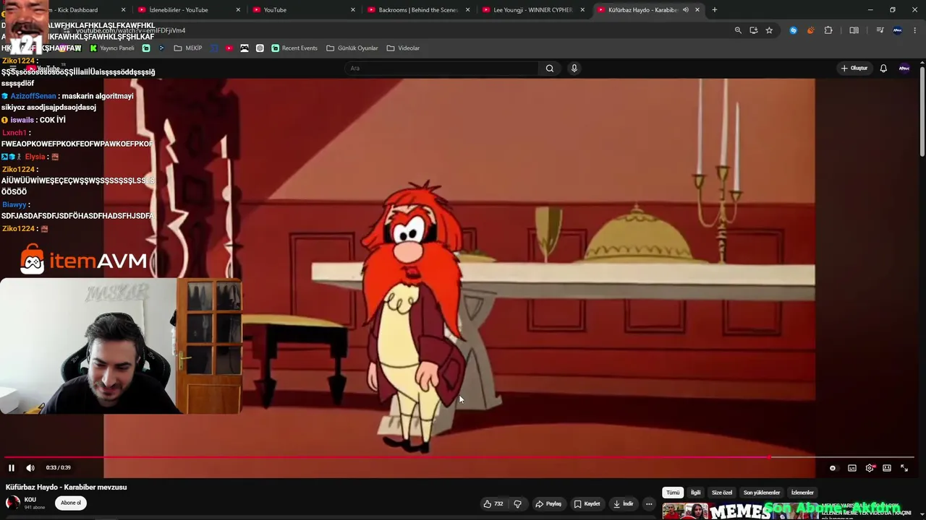The width and height of the screenshot is (926, 520).
Task: Open video player settings gear
Action: tap(870, 468)
